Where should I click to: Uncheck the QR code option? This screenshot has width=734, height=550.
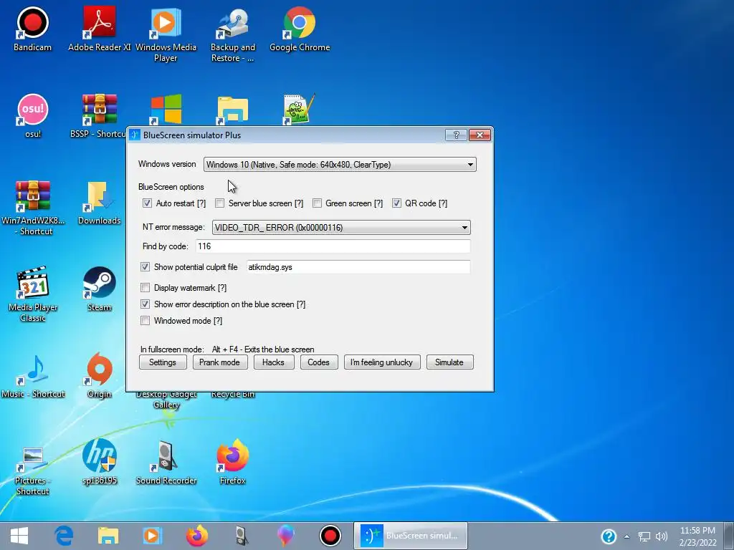[396, 203]
